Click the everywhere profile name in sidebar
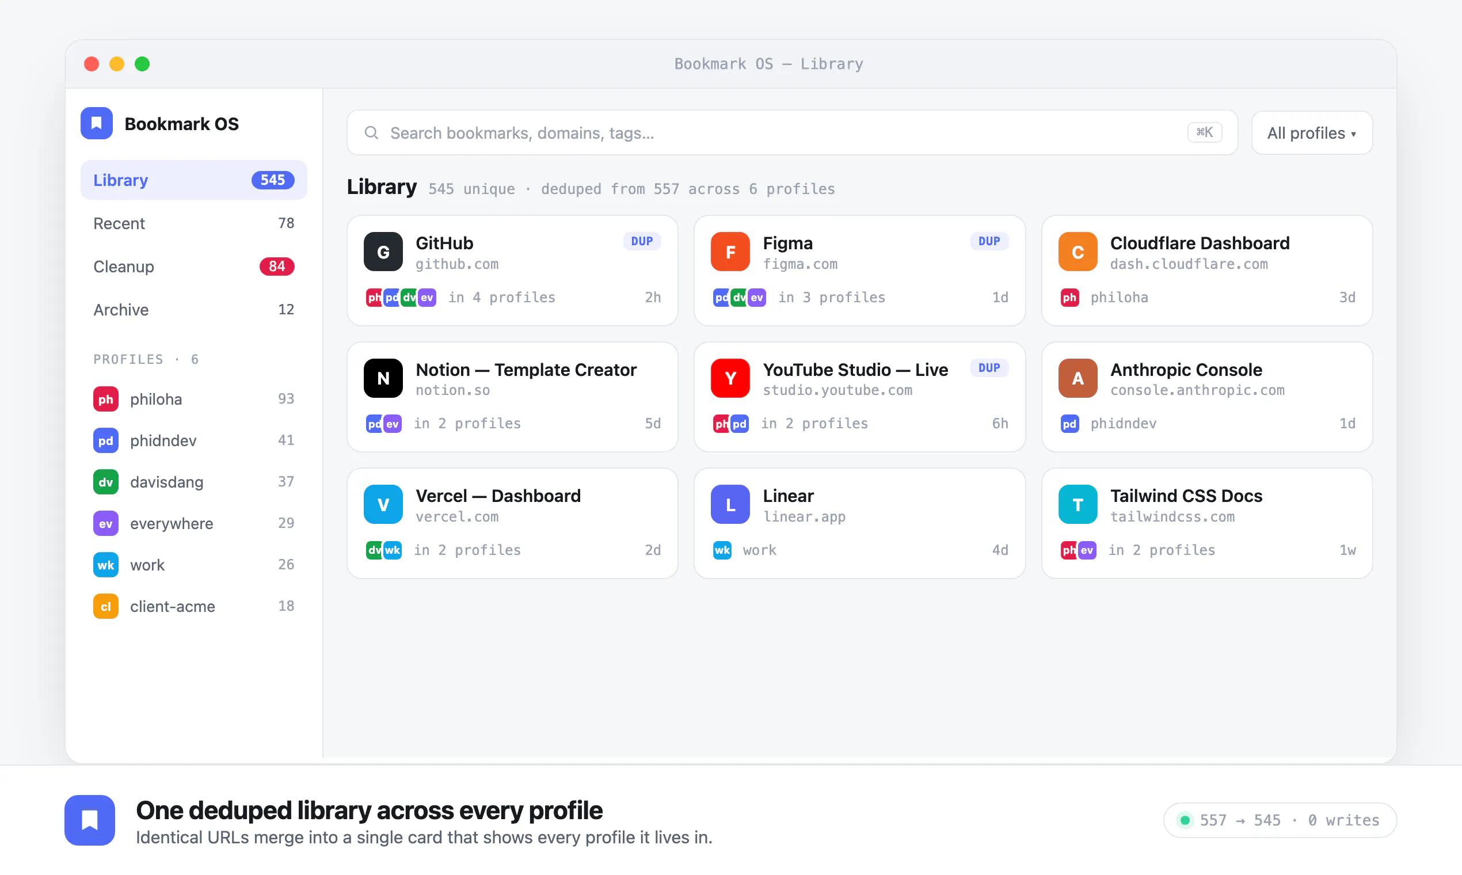 172,523
